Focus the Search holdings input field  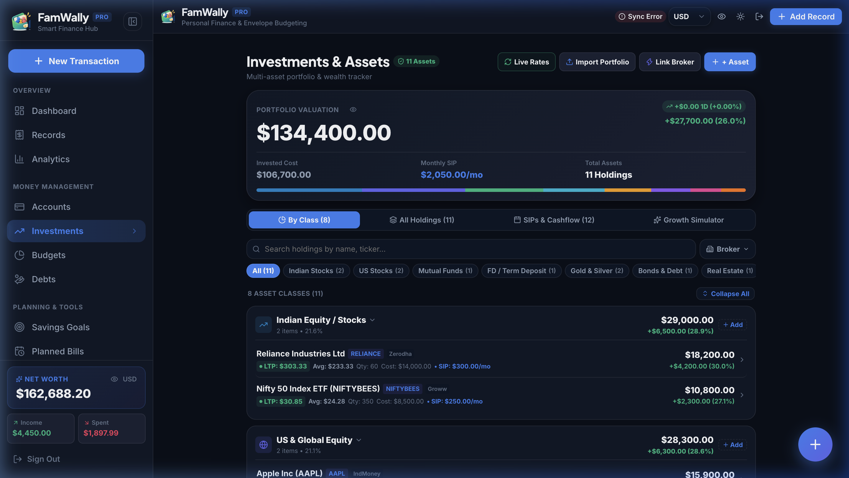point(471,249)
